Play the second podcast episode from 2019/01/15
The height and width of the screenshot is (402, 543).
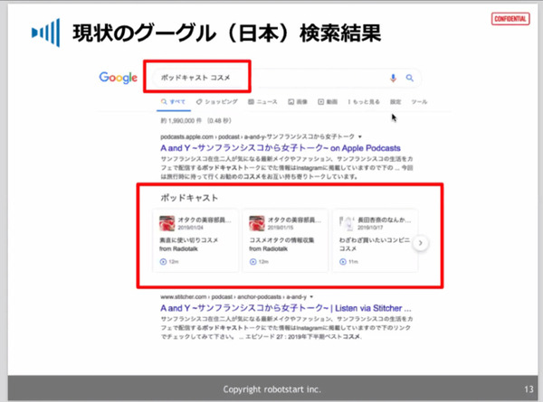252,262
